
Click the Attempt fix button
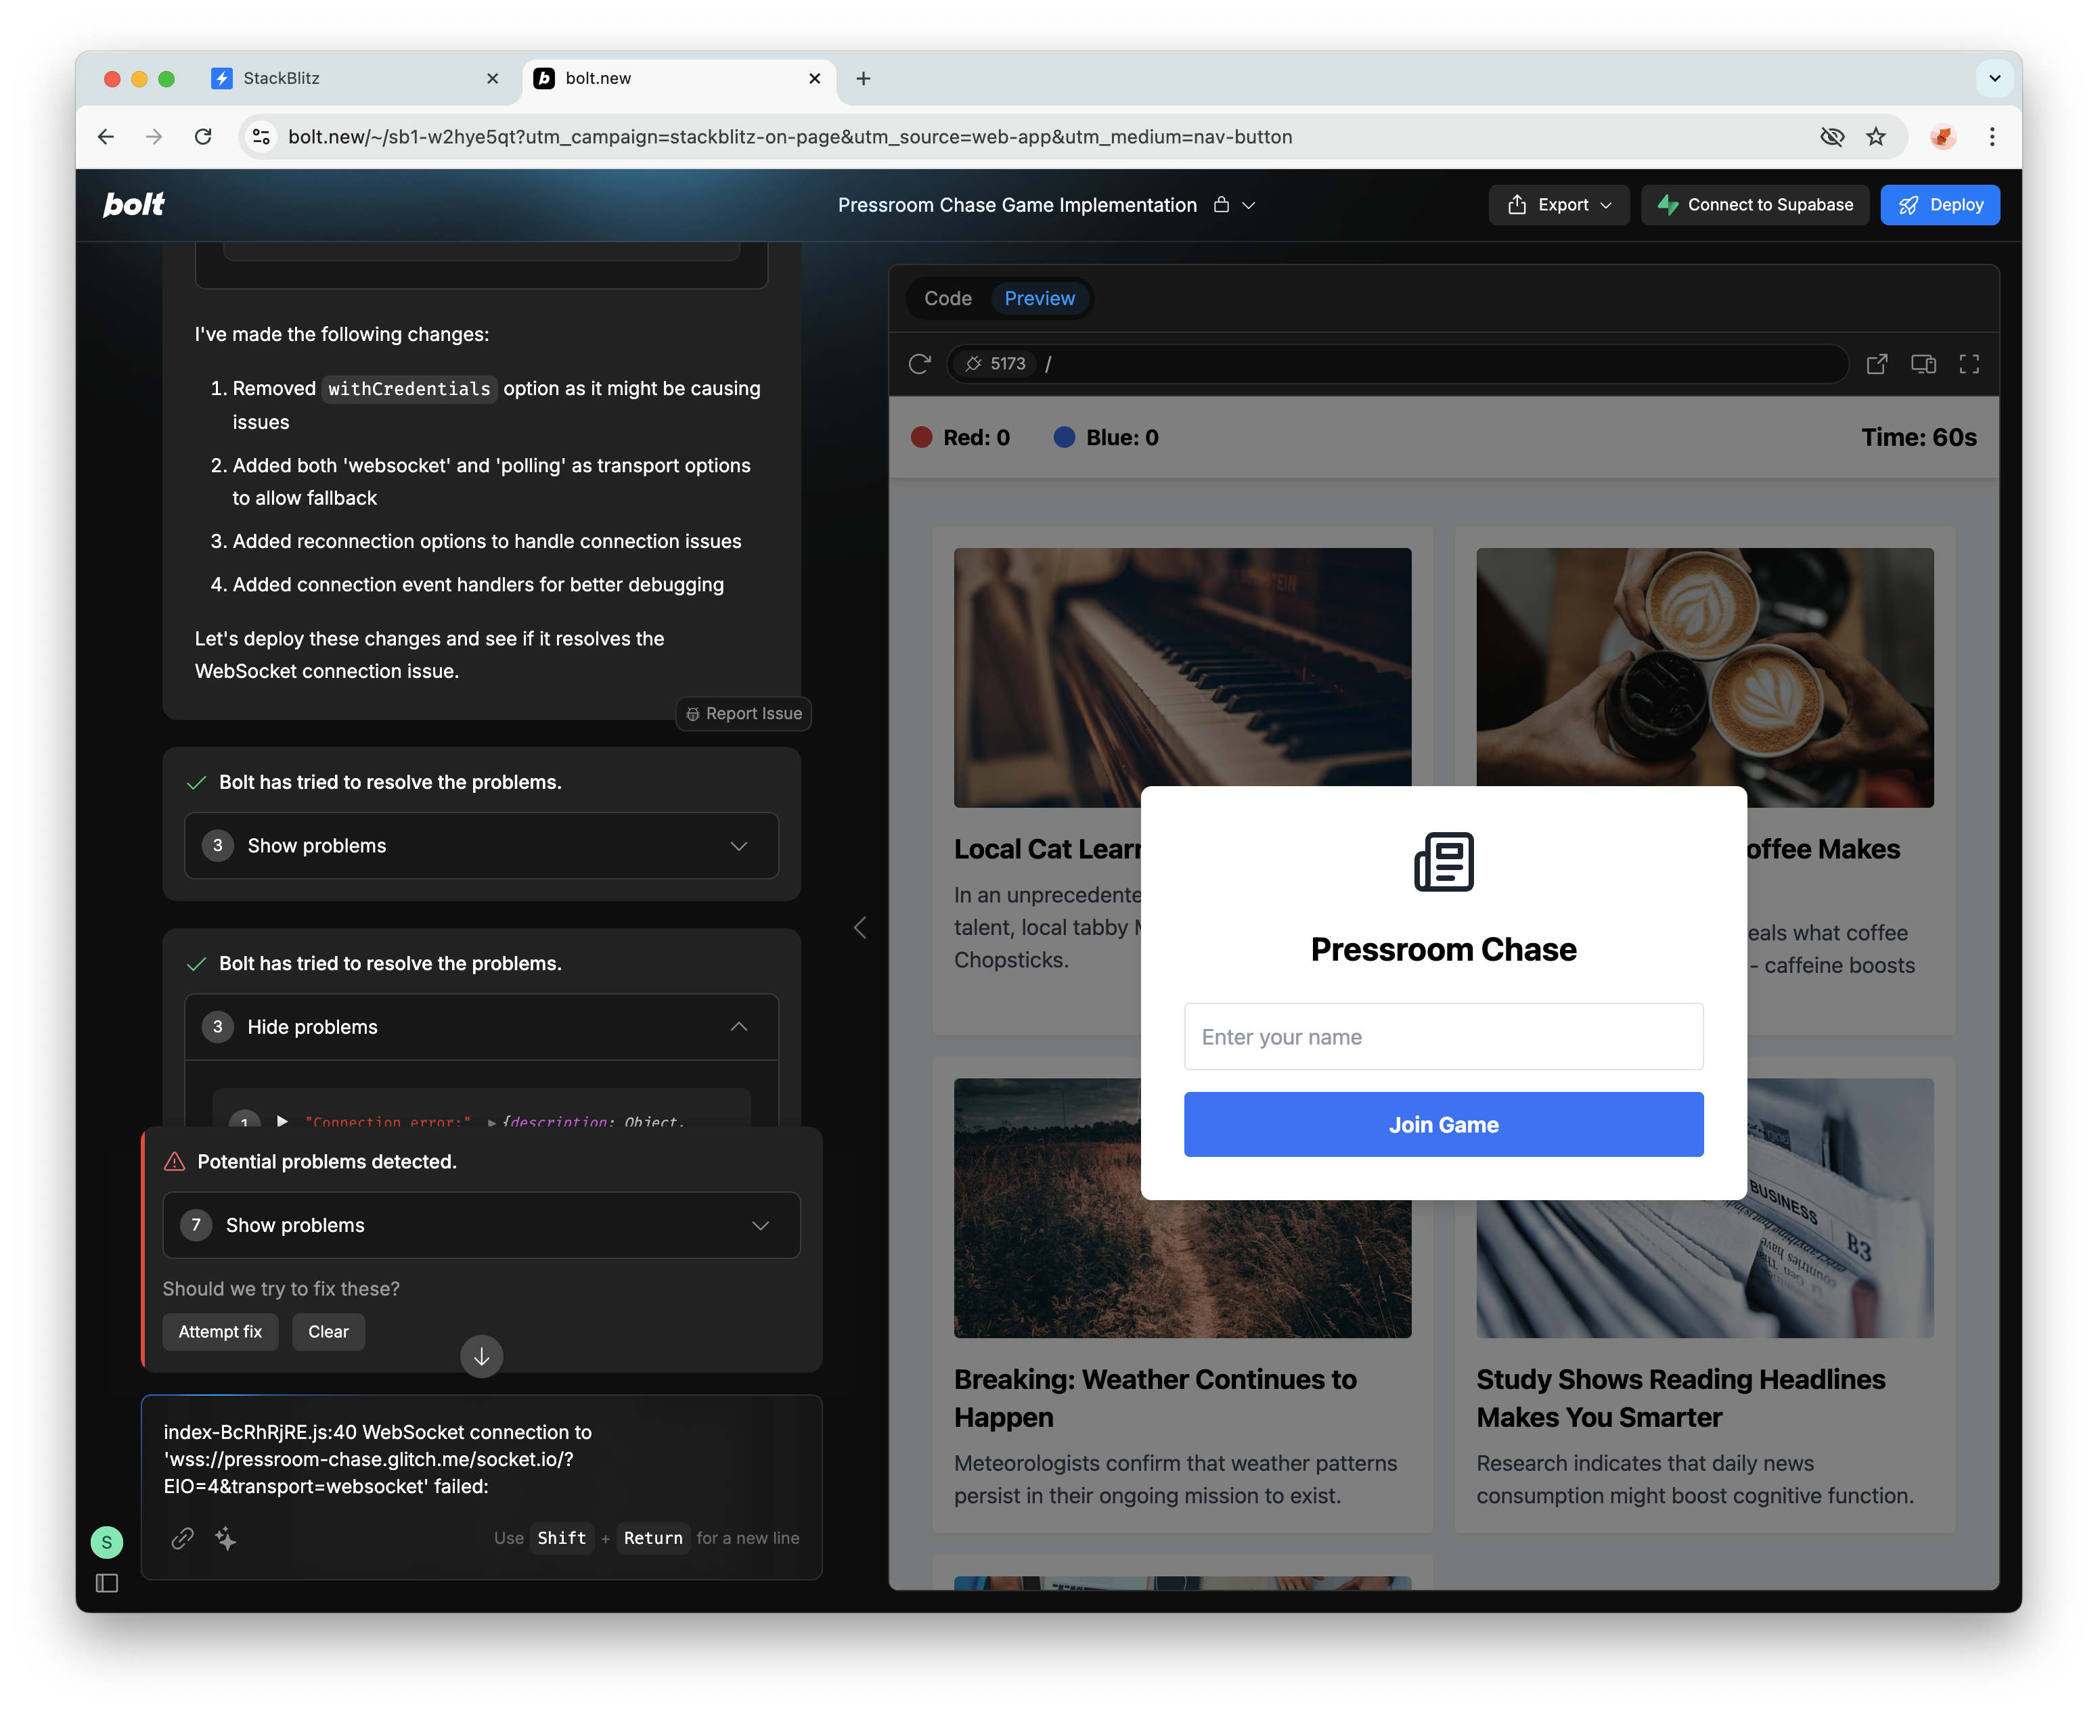(x=220, y=1331)
